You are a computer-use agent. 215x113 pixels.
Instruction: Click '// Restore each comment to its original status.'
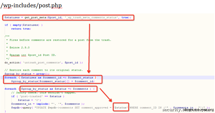tap(44, 70)
